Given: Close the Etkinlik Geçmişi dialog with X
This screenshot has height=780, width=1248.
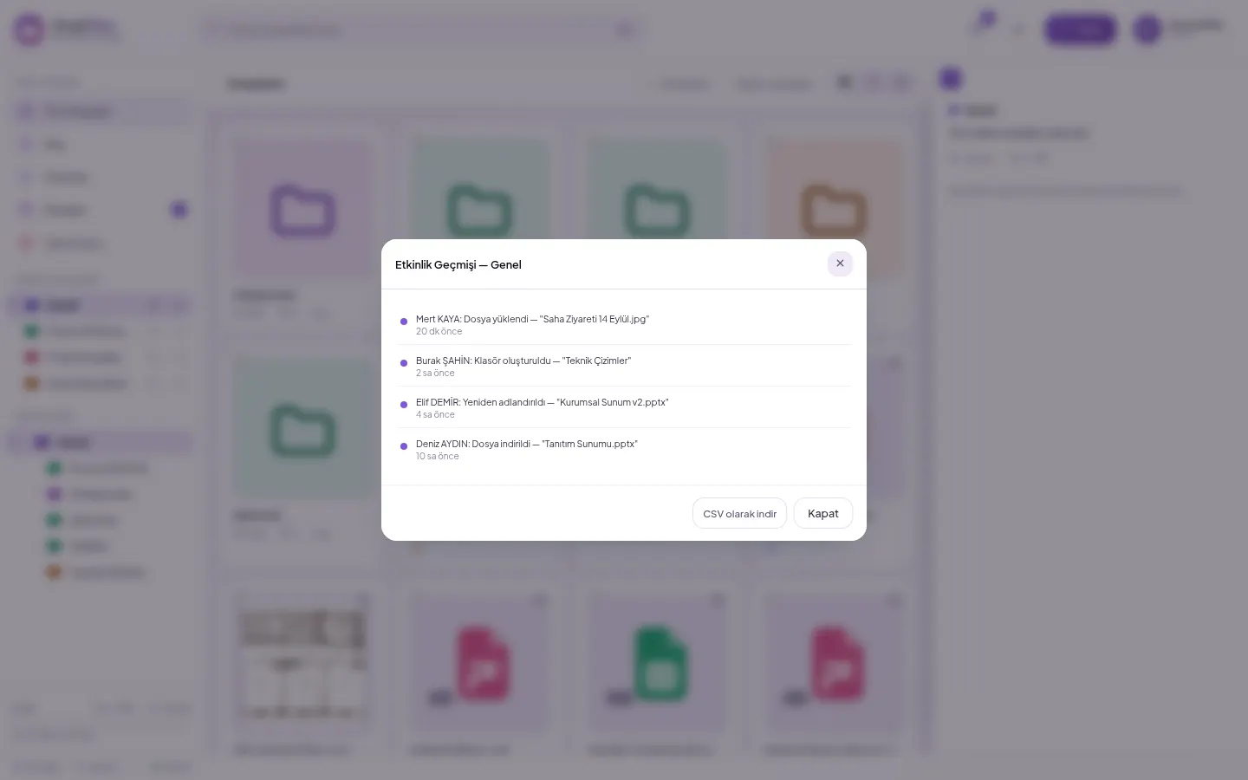Looking at the screenshot, I should 840,263.
